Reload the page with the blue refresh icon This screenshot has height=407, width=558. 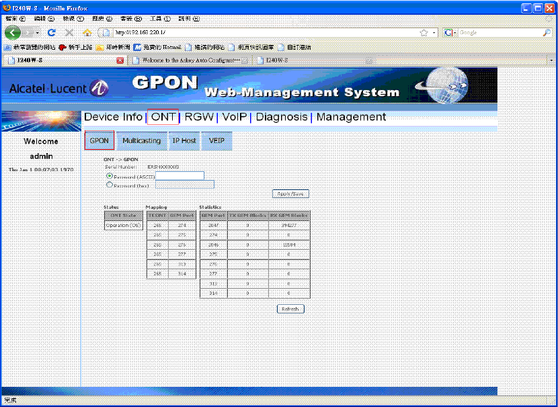[52, 33]
